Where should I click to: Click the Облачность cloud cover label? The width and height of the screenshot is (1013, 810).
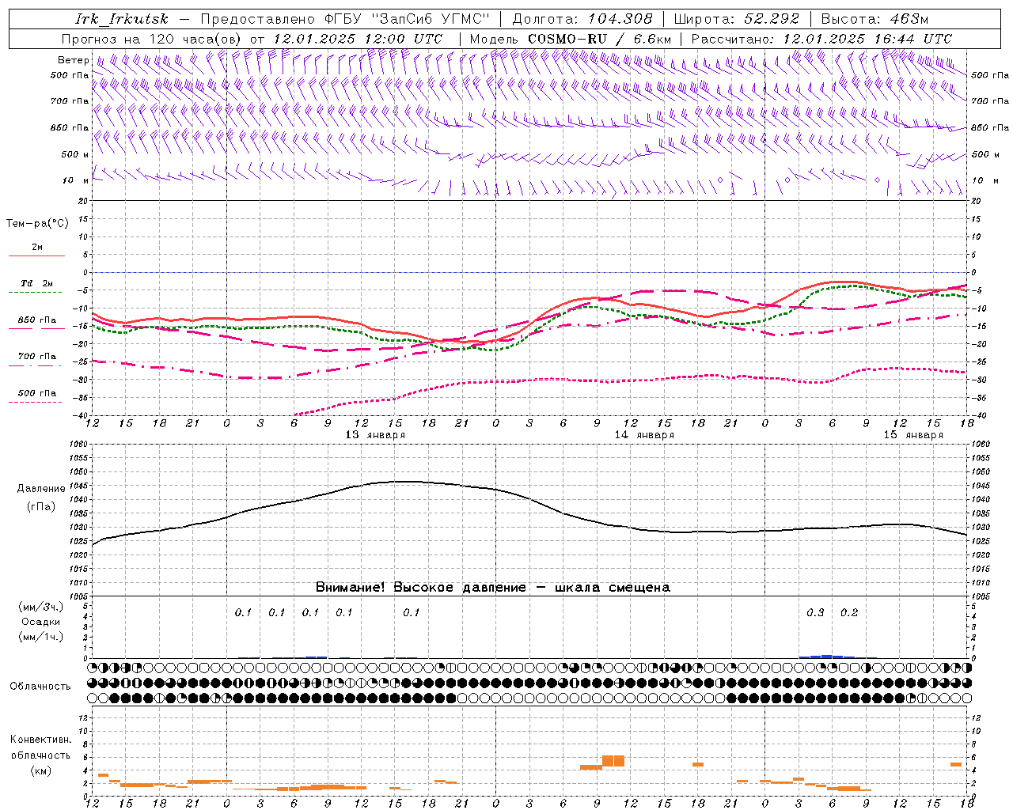pos(40,686)
